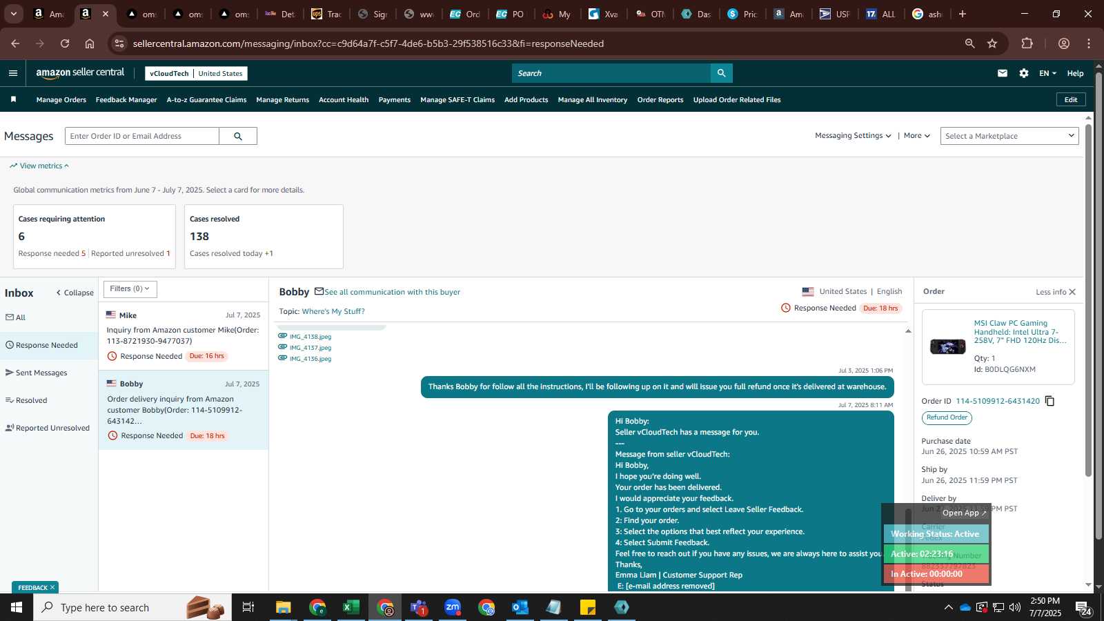Open the tab search dropdown arrow

(13, 14)
